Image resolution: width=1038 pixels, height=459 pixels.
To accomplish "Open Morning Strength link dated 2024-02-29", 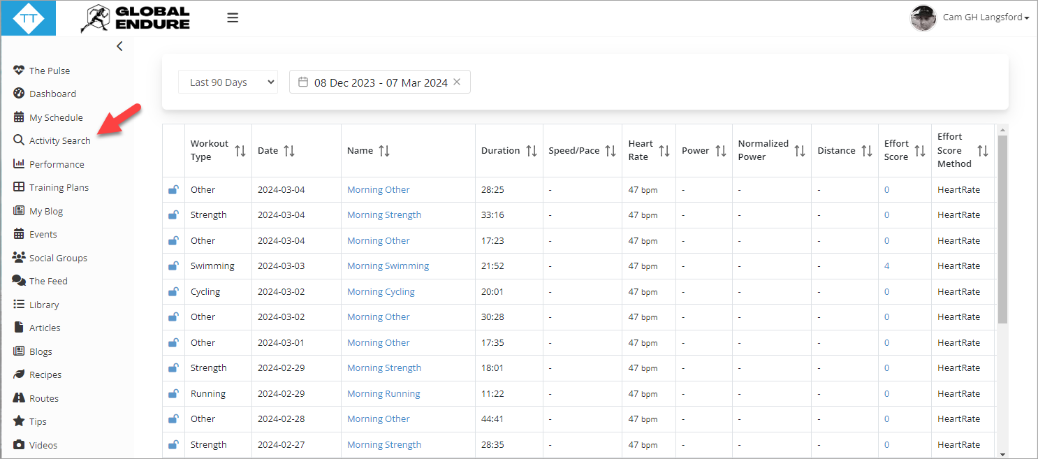I will pyautogui.click(x=384, y=368).
